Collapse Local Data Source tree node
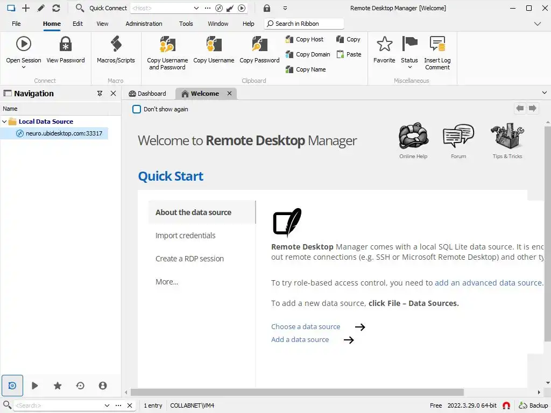551x413 pixels. [4, 122]
